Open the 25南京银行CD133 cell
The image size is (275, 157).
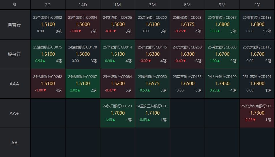(x=187, y=83)
